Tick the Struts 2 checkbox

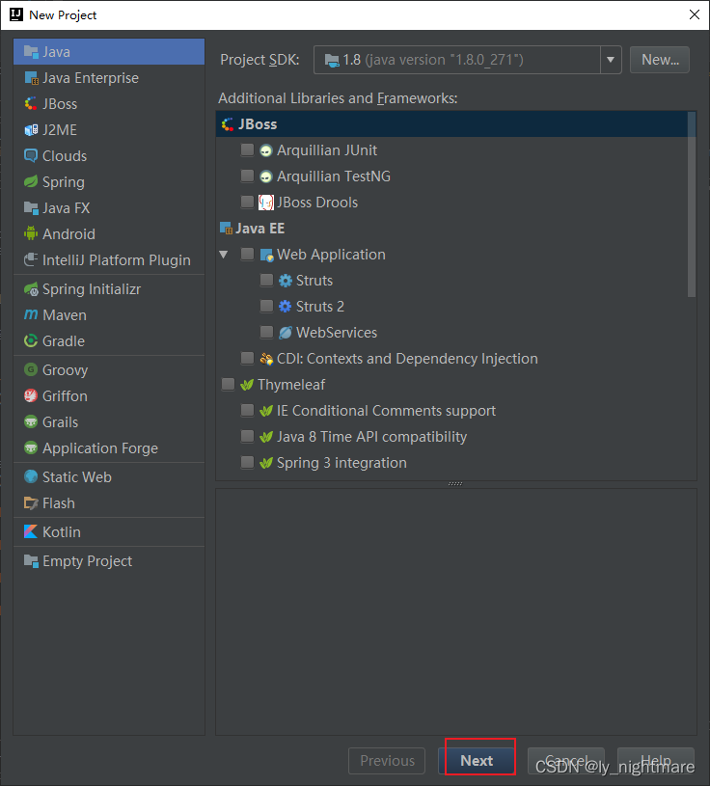(x=267, y=307)
